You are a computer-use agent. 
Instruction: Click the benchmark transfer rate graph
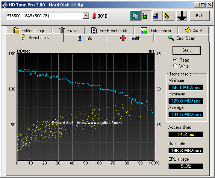point(86,107)
